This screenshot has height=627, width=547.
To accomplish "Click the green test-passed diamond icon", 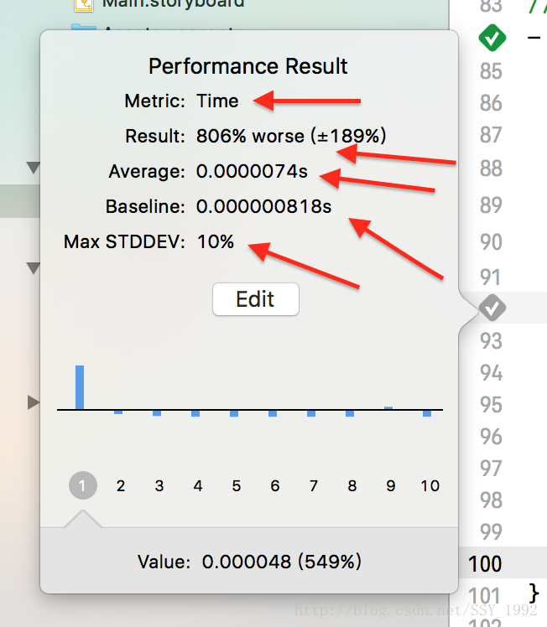I will pyautogui.click(x=492, y=38).
